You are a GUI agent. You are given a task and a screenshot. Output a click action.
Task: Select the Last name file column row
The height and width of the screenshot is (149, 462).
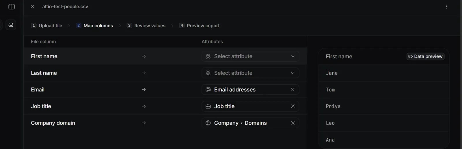click(x=165, y=73)
